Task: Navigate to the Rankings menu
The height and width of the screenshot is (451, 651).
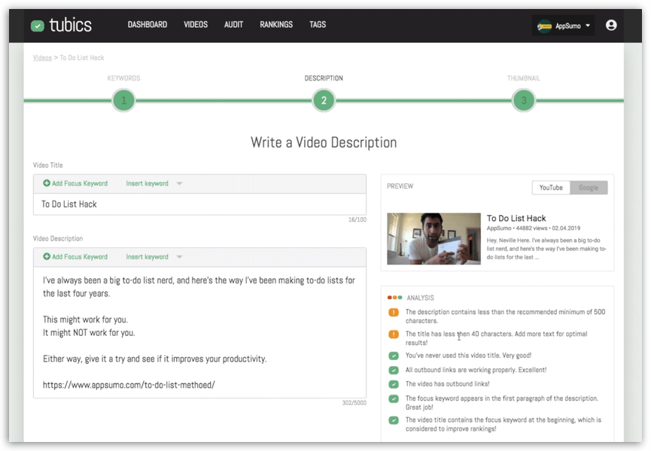Action: coord(276,25)
